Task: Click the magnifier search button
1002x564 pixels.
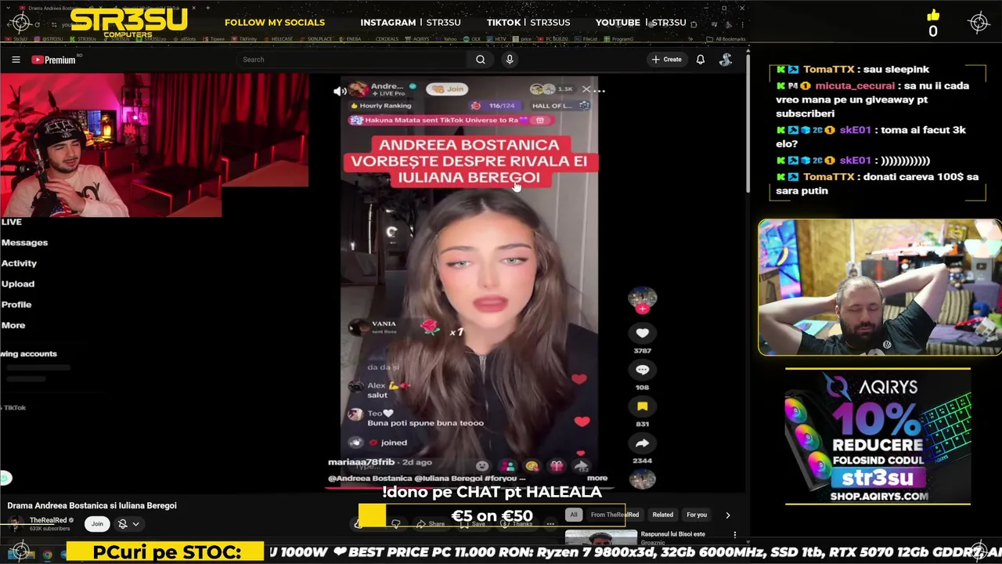Action: [x=481, y=60]
